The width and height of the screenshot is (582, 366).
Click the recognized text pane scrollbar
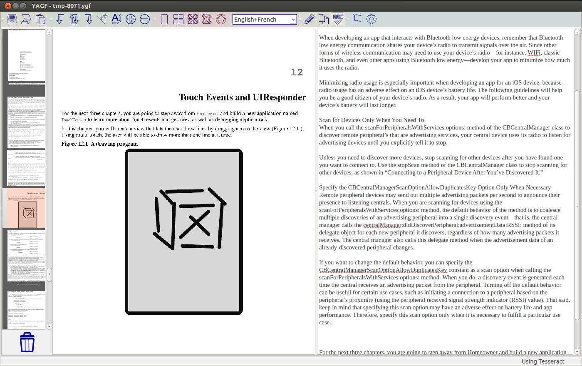coord(577,205)
